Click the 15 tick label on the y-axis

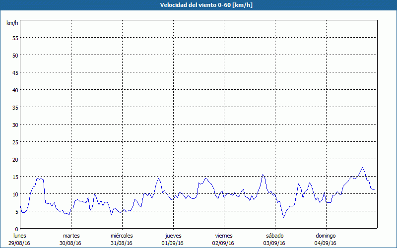pyautogui.click(x=15, y=177)
